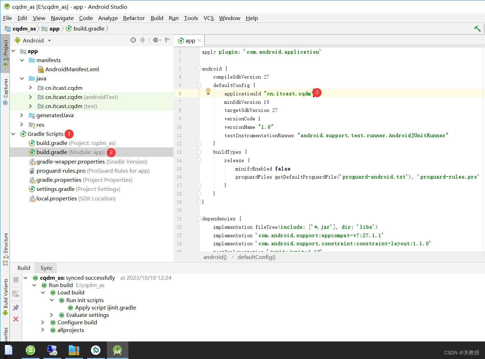Open the Build menu
This screenshot has width=485, height=359.
click(x=157, y=18)
